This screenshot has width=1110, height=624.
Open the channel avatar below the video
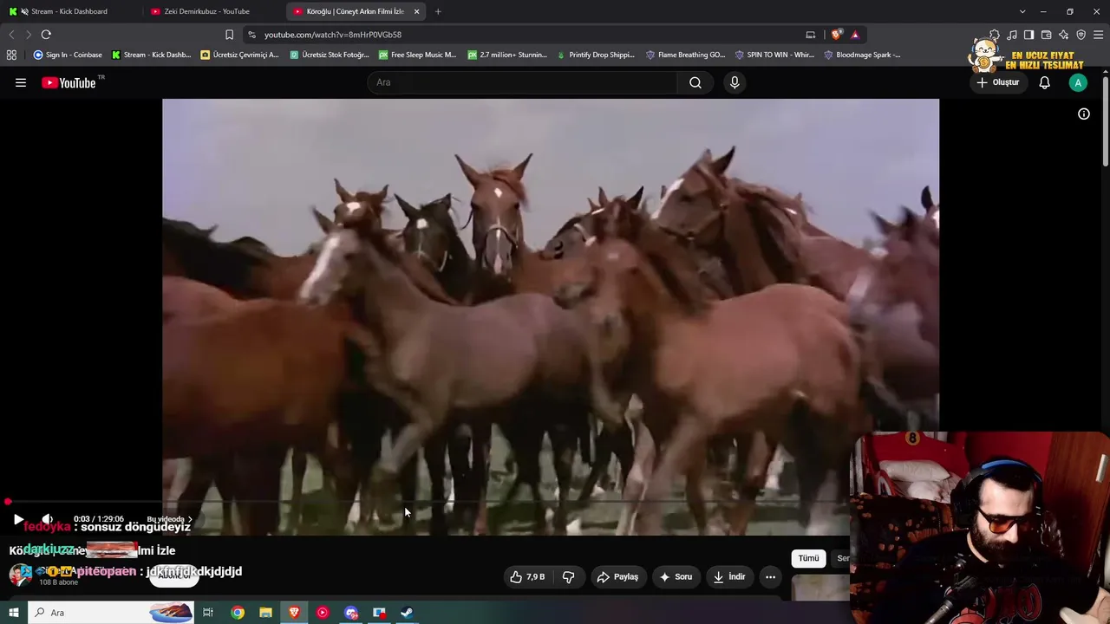tap(20, 575)
